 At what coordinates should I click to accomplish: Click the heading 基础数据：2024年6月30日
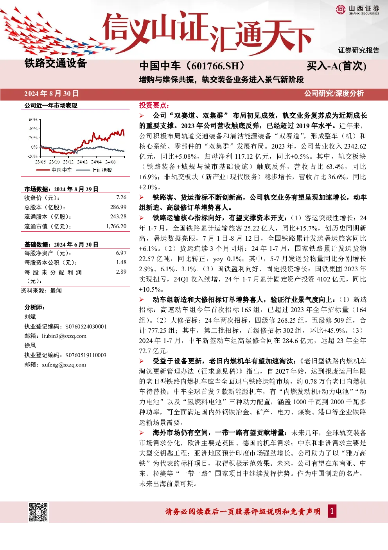pyautogui.click(x=61, y=244)
